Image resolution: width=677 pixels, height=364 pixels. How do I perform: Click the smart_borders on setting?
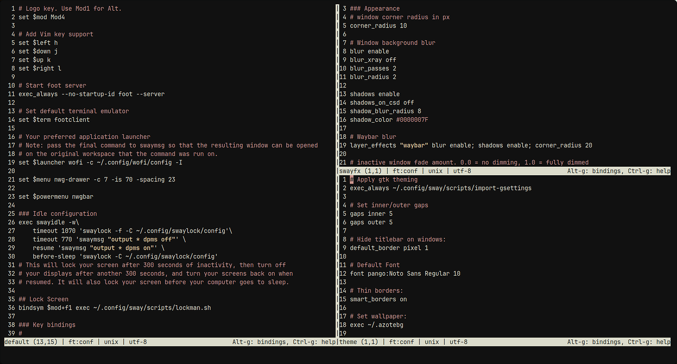click(378, 299)
